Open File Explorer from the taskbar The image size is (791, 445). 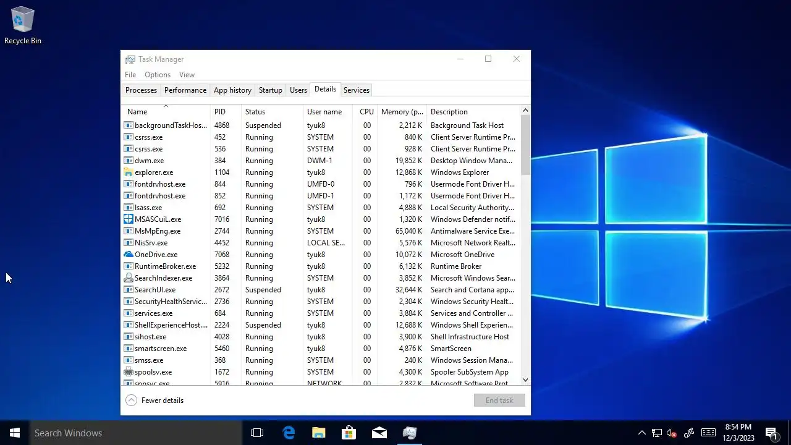click(x=319, y=433)
